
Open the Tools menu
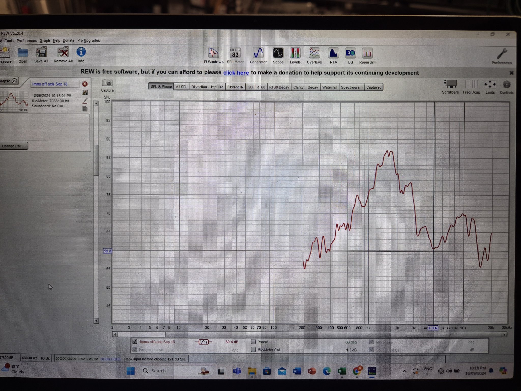pyautogui.click(x=9, y=41)
